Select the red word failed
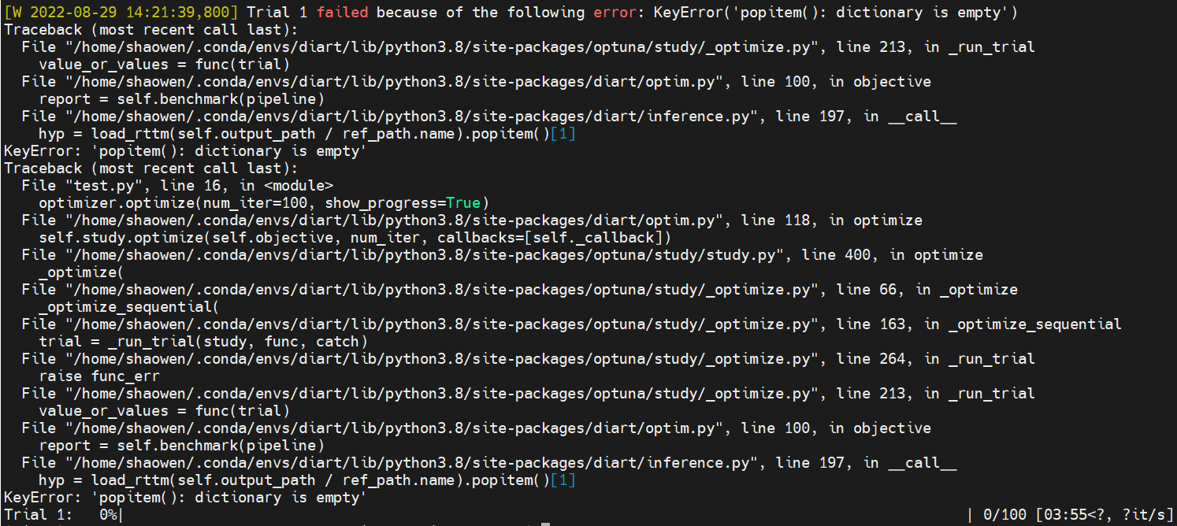This screenshot has width=1177, height=526. [x=342, y=12]
